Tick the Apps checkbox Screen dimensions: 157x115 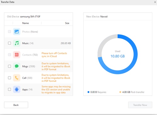(9, 89)
